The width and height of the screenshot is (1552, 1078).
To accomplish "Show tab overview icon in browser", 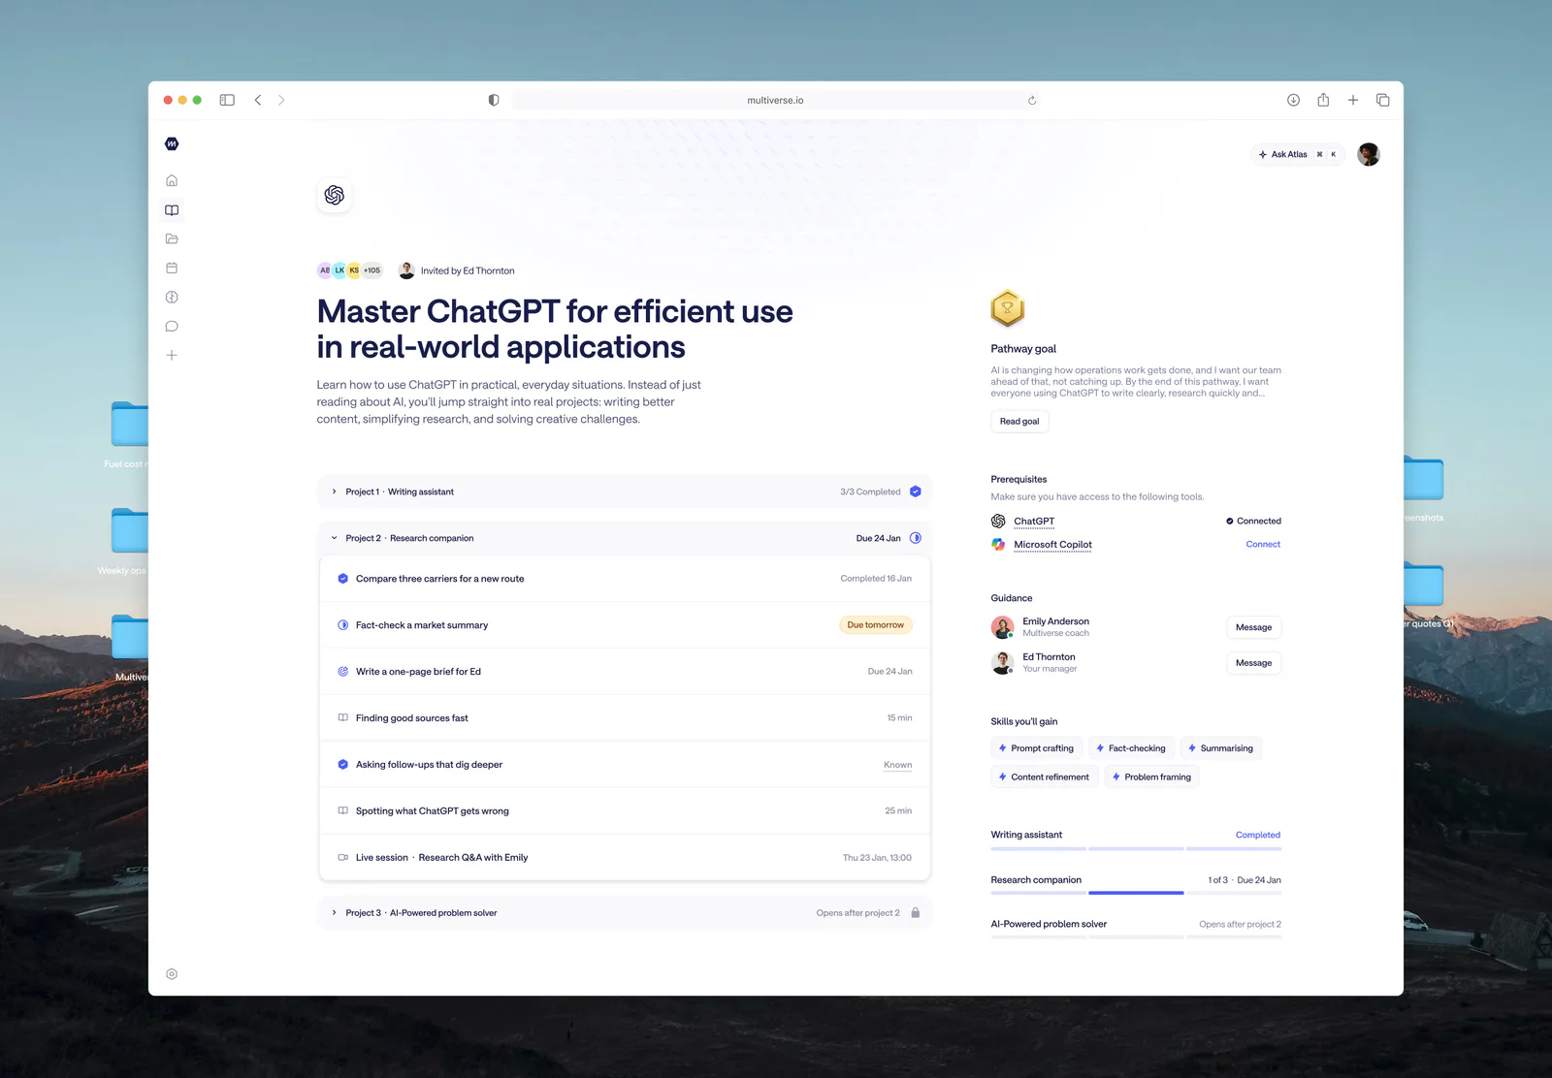I will point(1383,100).
